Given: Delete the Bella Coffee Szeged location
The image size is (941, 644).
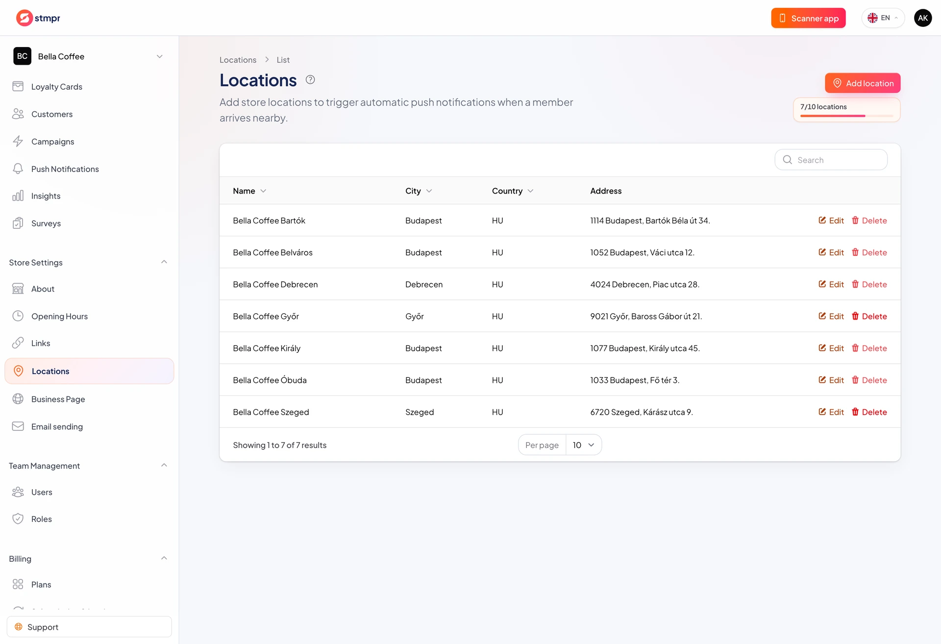Looking at the screenshot, I should [x=869, y=412].
